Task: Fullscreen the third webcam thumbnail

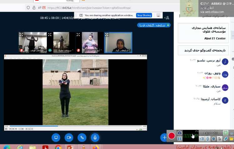Action: point(78,34)
